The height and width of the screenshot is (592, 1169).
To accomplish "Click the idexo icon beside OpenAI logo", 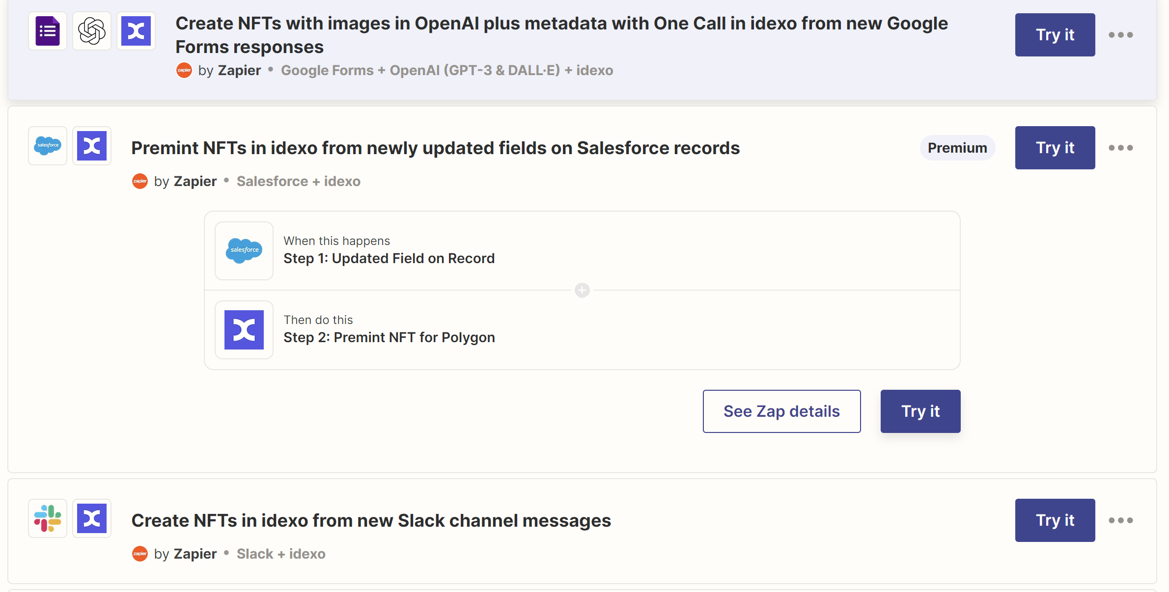I will click(136, 31).
